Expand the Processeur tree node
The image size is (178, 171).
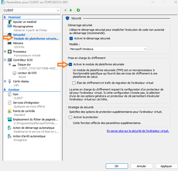(5, 52)
